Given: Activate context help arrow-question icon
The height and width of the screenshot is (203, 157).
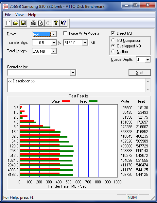Looking at the screenshot, I should [x=63, y=23].
